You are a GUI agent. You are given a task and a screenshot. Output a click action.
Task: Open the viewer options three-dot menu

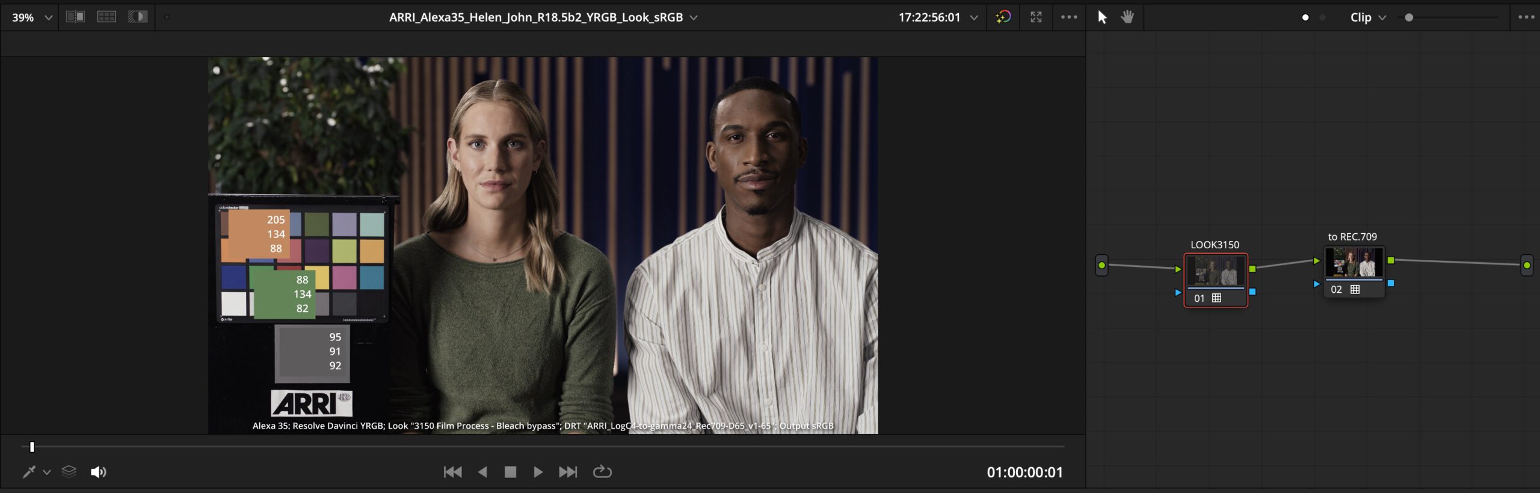point(1069,17)
